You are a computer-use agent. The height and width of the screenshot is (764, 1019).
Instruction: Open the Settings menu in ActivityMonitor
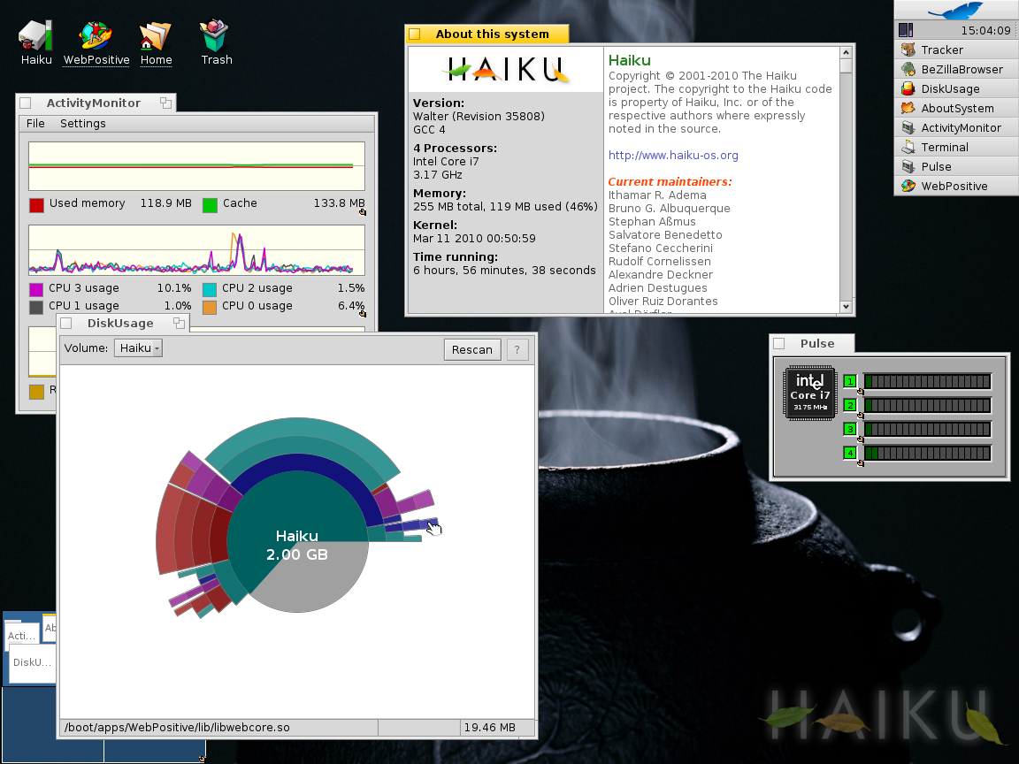point(82,124)
